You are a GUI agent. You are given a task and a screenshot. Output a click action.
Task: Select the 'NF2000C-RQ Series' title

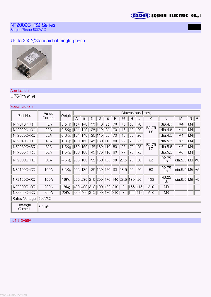(x=33, y=25)
